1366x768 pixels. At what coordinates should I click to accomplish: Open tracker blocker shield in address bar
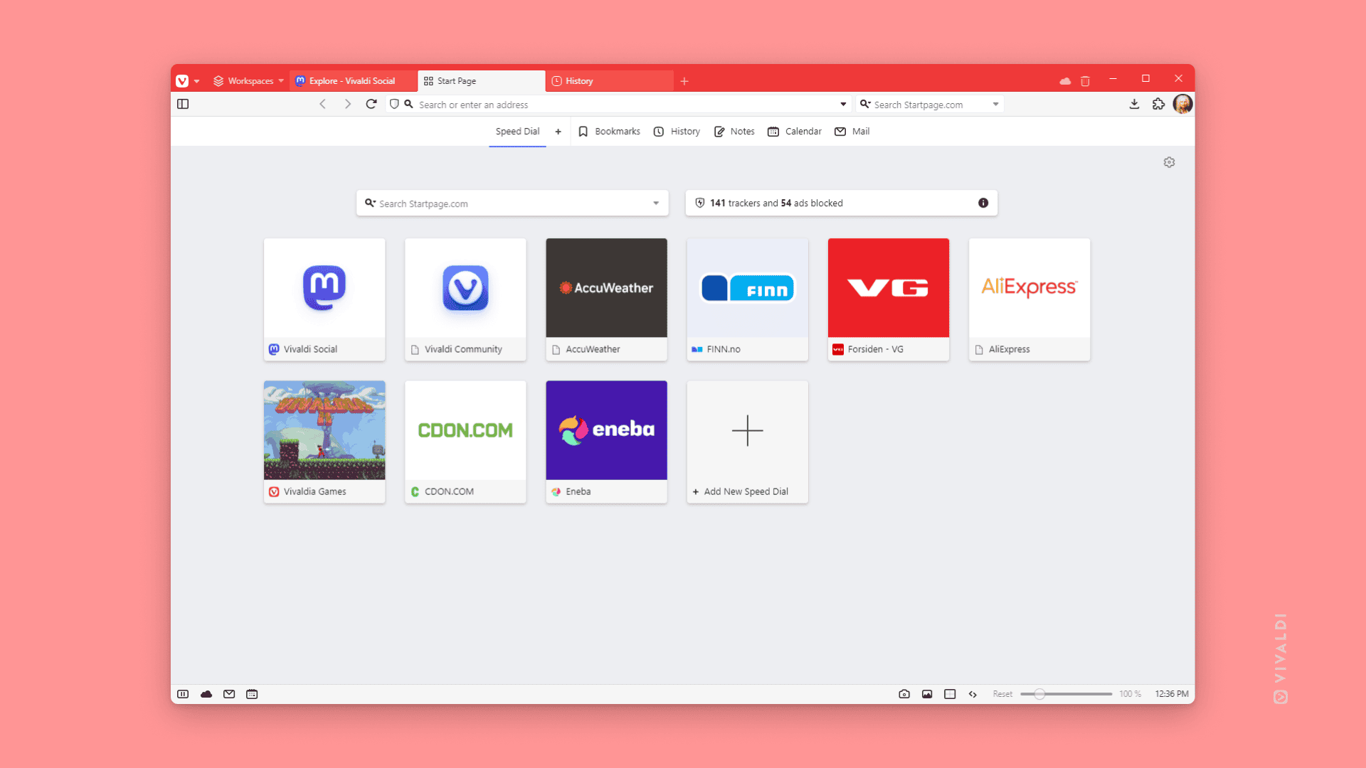(394, 104)
